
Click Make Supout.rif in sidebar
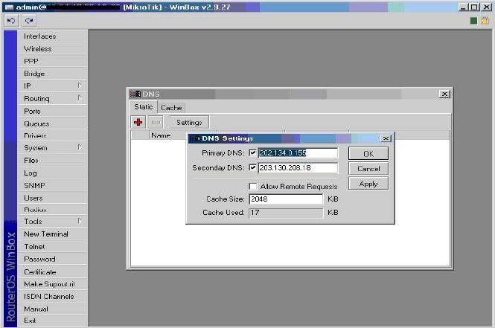pyautogui.click(x=52, y=284)
